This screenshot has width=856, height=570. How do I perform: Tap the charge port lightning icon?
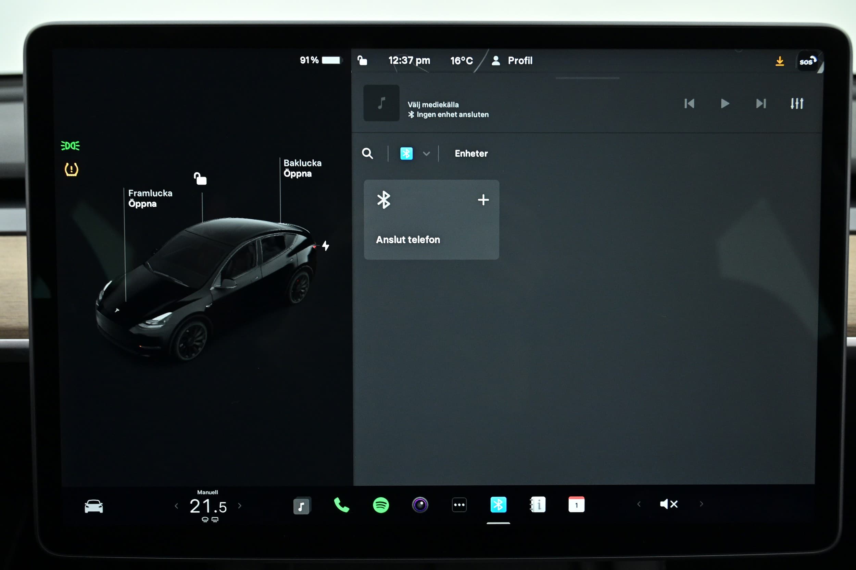click(326, 246)
